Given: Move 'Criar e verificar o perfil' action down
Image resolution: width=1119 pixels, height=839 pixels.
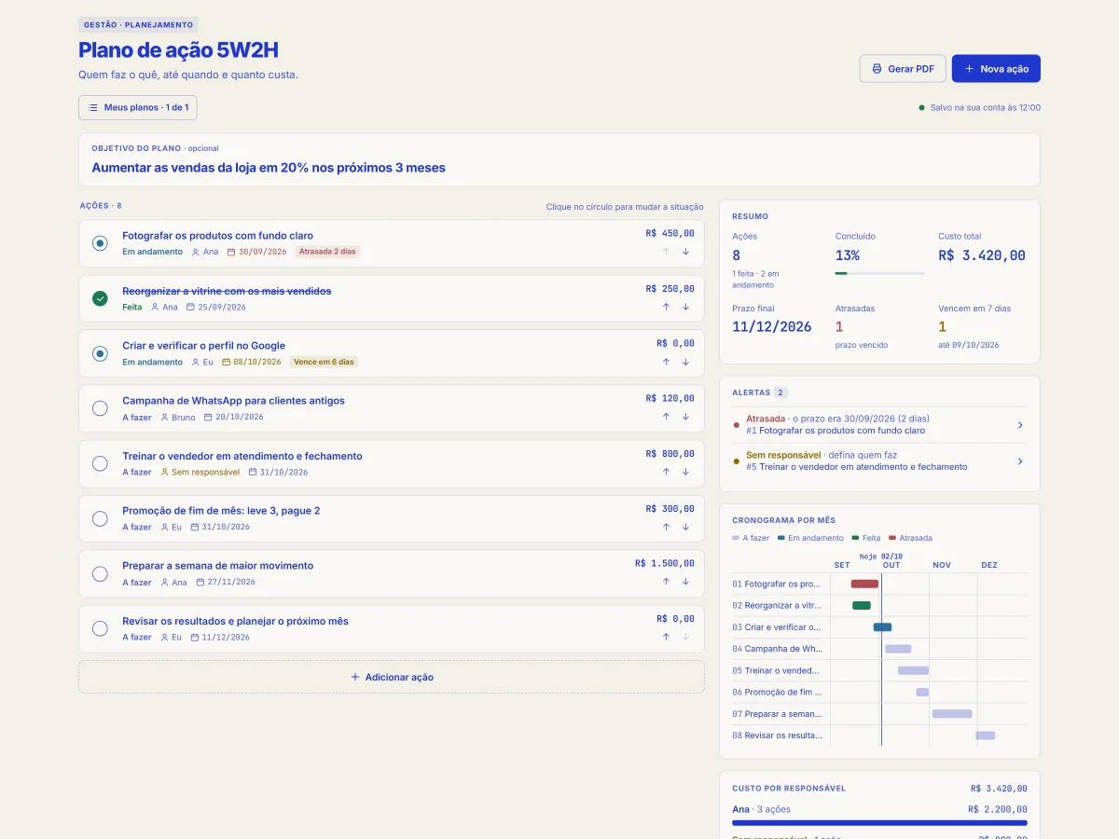Looking at the screenshot, I should click(685, 362).
